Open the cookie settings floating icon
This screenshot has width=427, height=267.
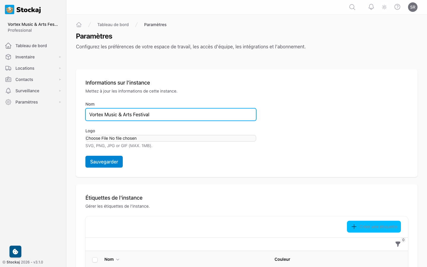(15, 251)
